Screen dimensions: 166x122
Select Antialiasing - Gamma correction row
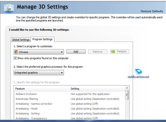click(x=69, y=104)
